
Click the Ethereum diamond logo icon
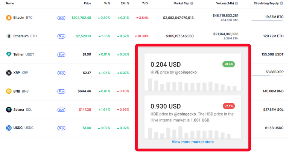coord(9,36)
